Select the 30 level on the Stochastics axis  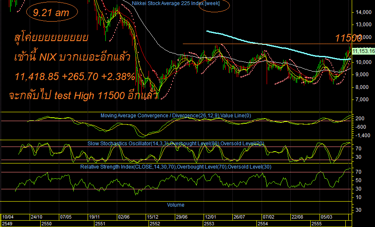(358, 157)
